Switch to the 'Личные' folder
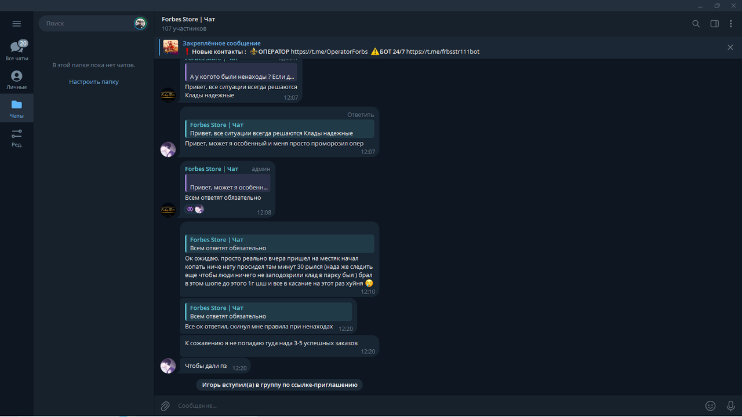This screenshot has width=742, height=417. point(17,80)
